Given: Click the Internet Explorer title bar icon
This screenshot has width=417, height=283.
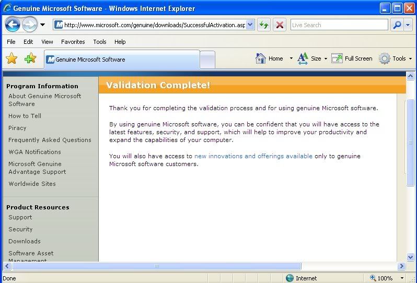Looking at the screenshot, I should [x=7, y=8].
